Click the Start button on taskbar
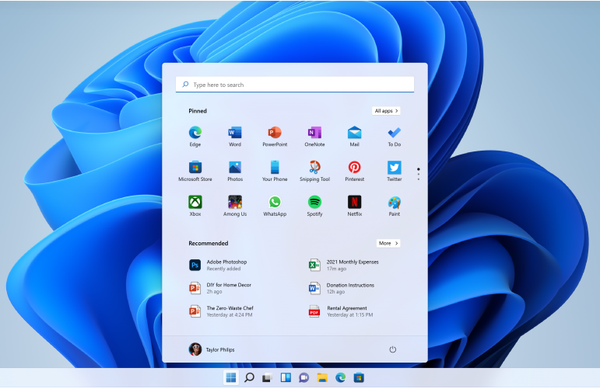 pyautogui.click(x=231, y=378)
